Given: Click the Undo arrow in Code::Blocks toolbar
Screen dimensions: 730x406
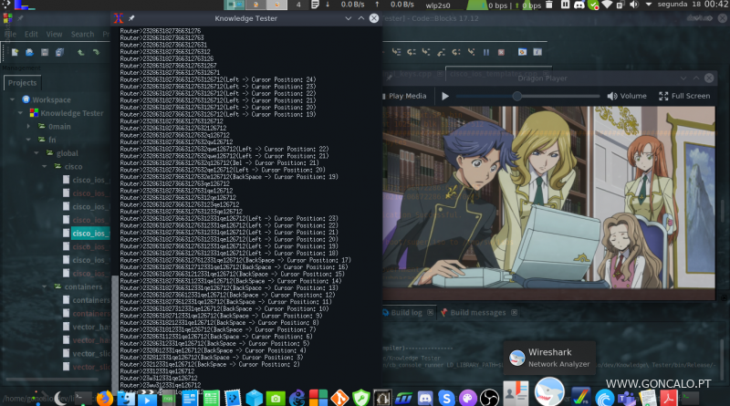Looking at the screenshot, I should pyautogui.click(x=81, y=52).
